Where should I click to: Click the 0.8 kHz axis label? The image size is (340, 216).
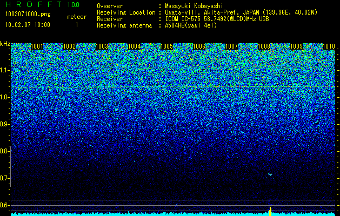click(4, 151)
